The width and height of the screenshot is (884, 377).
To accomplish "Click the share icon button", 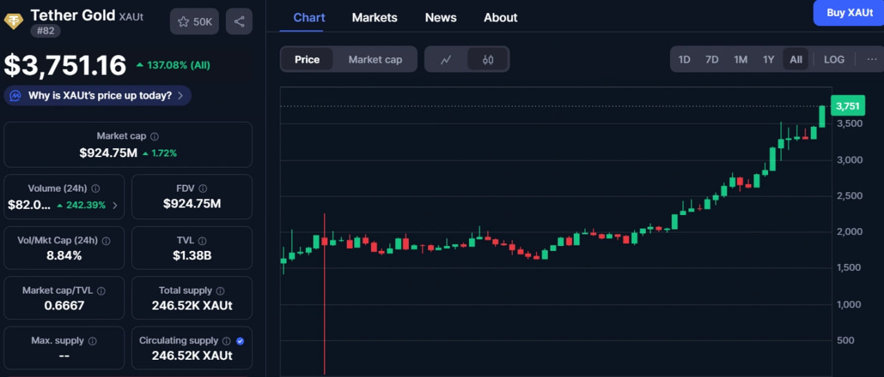I will click(239, 21).
